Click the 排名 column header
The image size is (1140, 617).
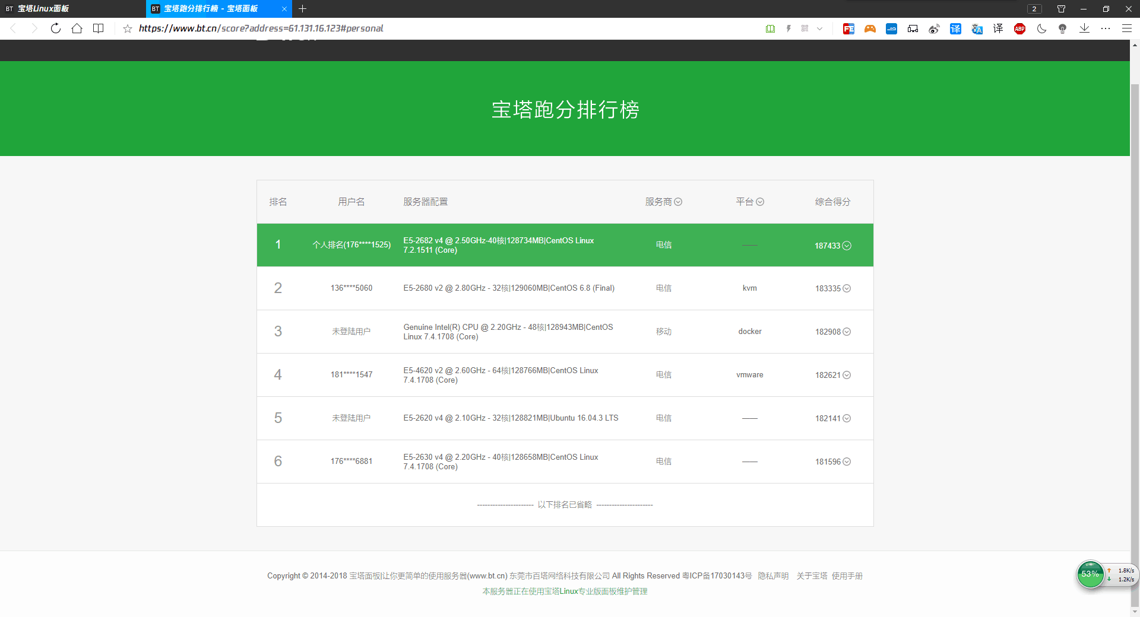click(278, 202)
